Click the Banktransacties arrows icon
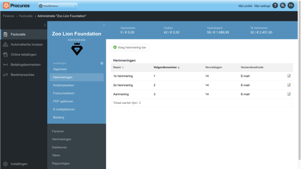Viewport: 301px width, 169px height. (5, 75)
